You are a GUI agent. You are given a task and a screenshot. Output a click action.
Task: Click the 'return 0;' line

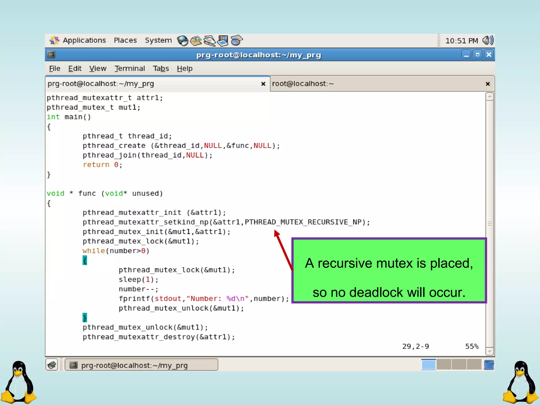point(103,165)
